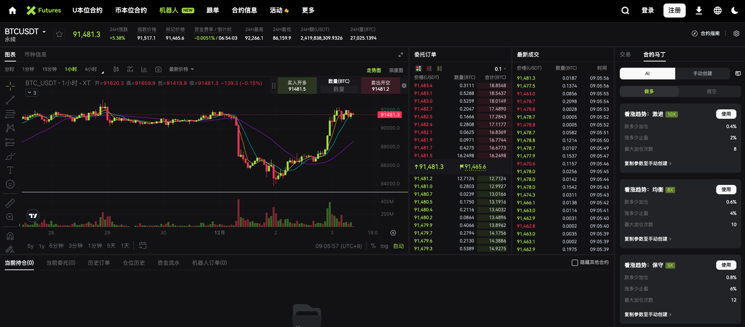Use the 看涨趋势: 激进 10X strategy
The image size is (745, 327).
(x=726, y=114)
